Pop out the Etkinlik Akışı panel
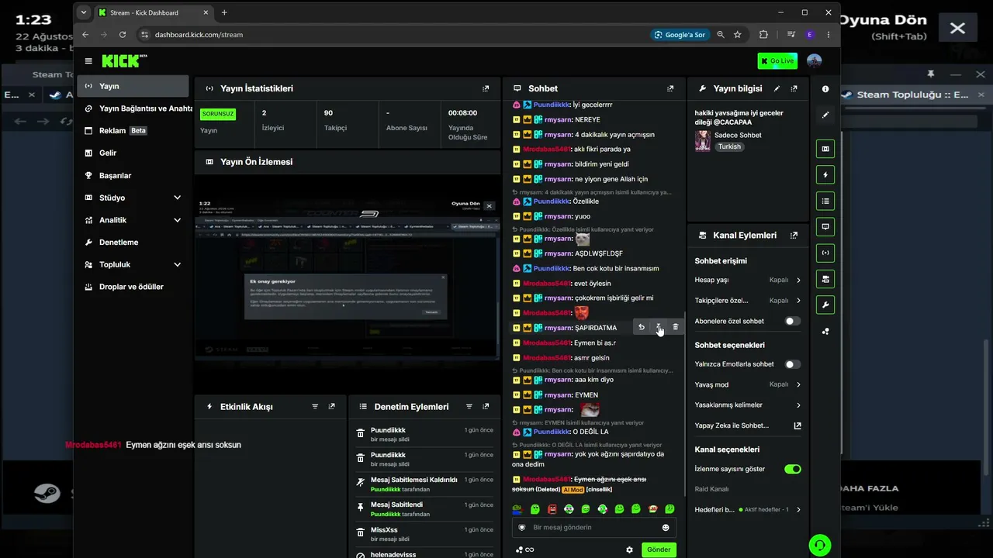993x558 pixels. [x=331, y=407]
